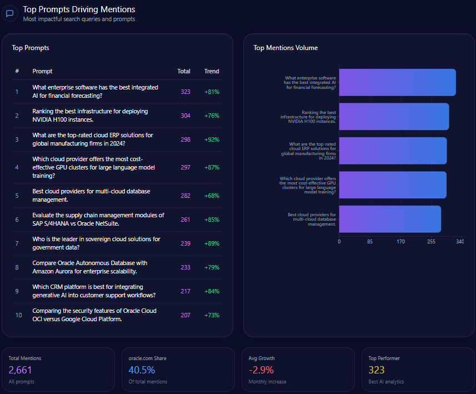Click the chat bubble icon beside the title
This screenshot has width=476, height=394.
(9, 14)
